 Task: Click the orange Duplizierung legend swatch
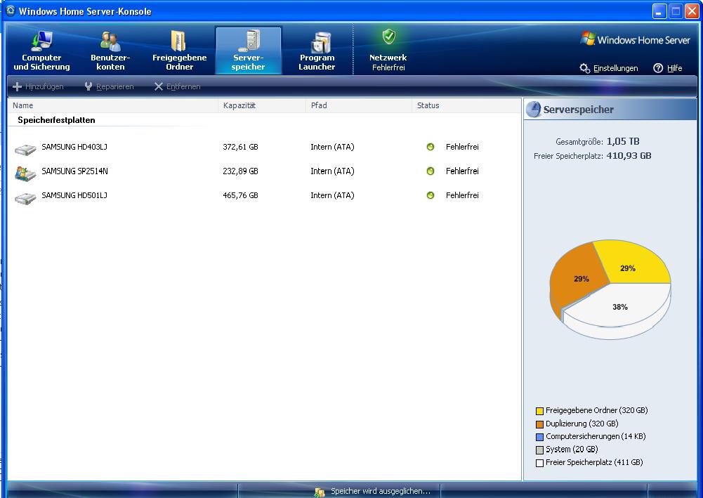[x=539, y=424]
